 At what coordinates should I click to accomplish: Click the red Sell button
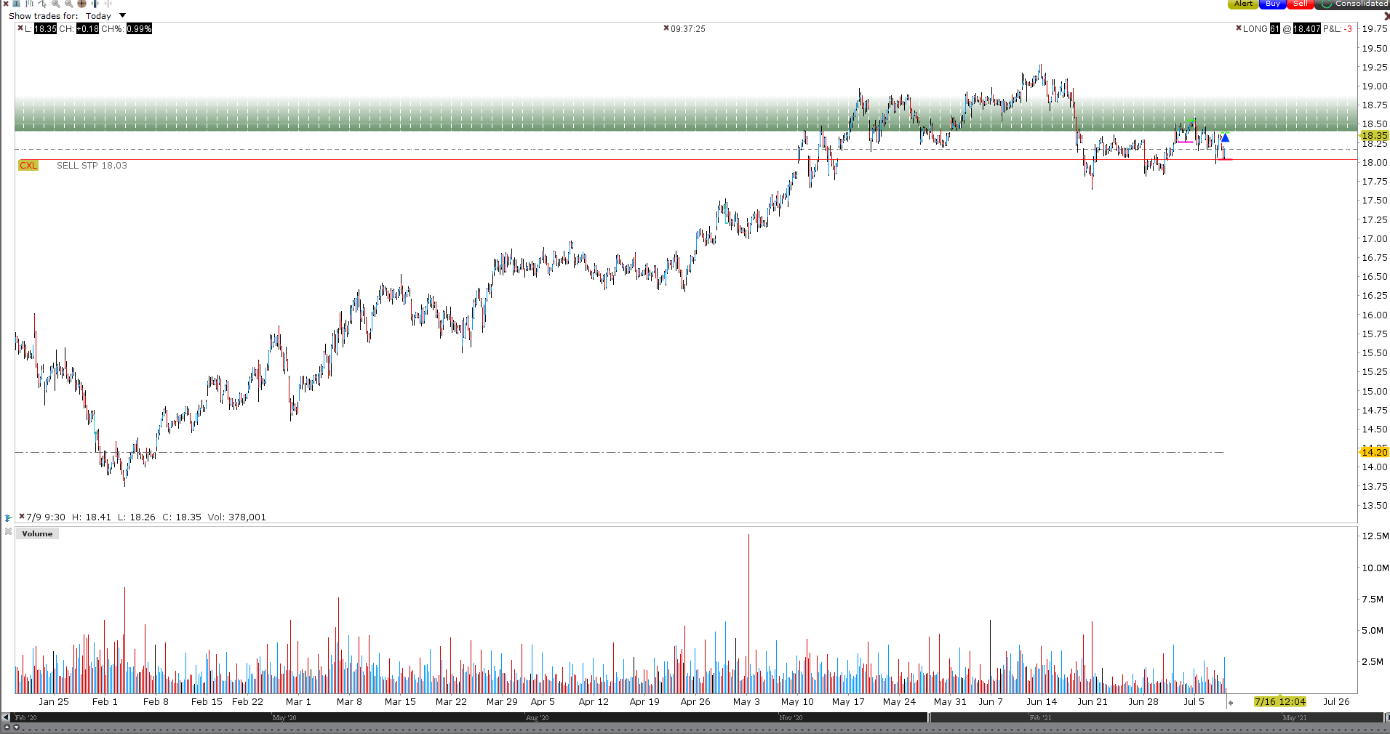click(1301, 4)
